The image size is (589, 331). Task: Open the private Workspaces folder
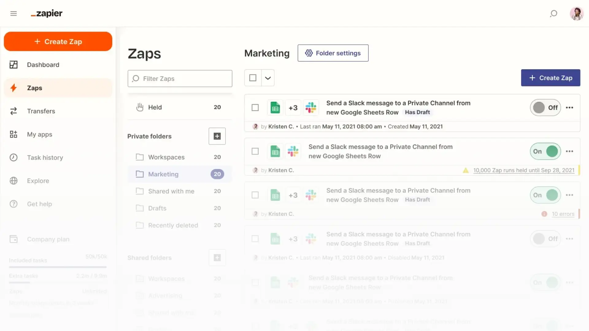click(x=180, y=157)
